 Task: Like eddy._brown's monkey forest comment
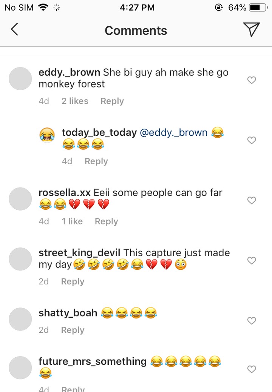(x=252, y=80)
